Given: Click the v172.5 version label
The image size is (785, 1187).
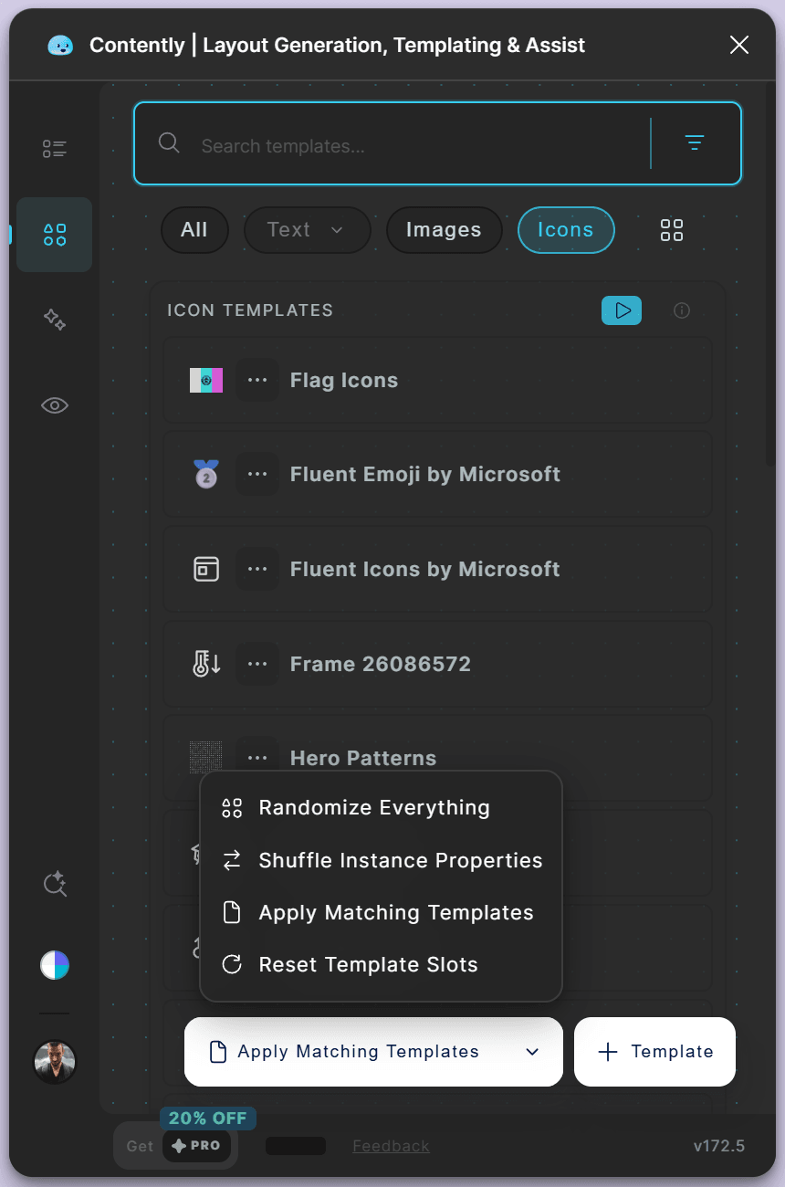Looking at the screenshot, I should (718, 1146).
